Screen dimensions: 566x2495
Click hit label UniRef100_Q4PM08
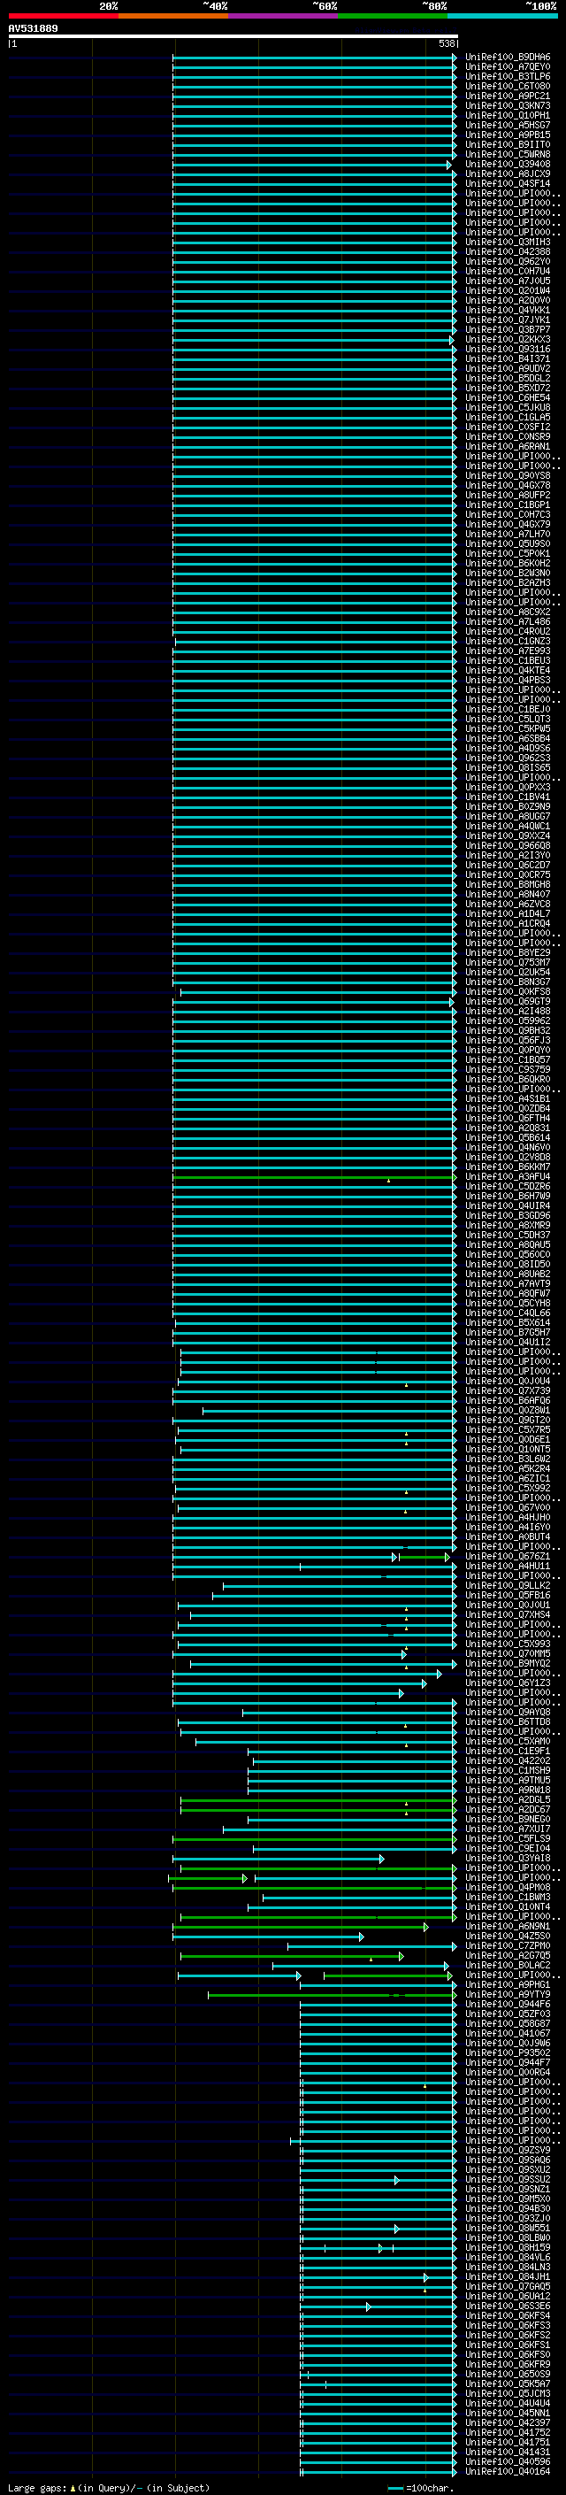pyautogui.click(x=507, y=1888)
